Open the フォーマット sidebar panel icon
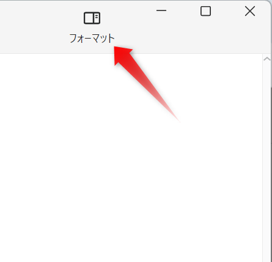This screenshot has height=262, width=272. (92, 18)
